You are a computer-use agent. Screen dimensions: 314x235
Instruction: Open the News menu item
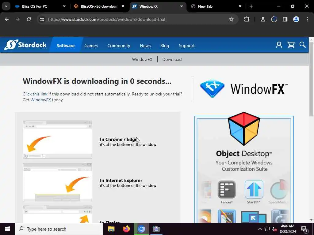pos(145,46)
